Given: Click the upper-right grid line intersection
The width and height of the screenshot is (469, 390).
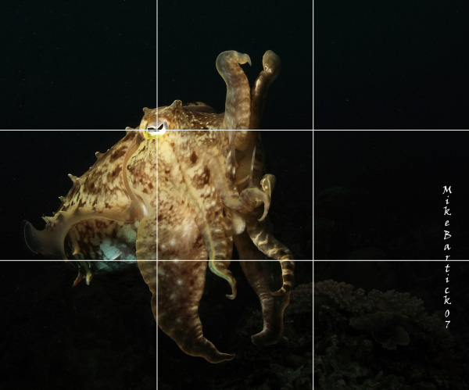Looking at the screenshot, I should click(x=313, y=130).
